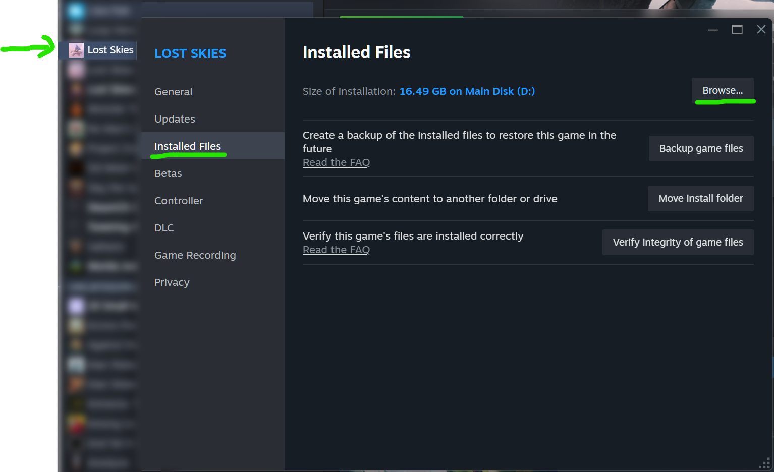Viewport: 774px width, 472px height.
Task: Click the Browse... button
Action: pyautogui.click(x=723, y=91)
